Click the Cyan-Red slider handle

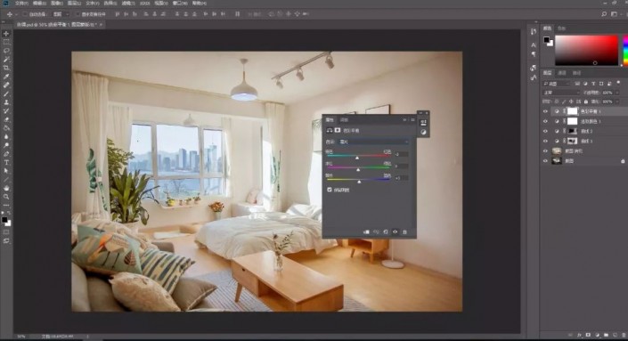click(x=357, y=158)
